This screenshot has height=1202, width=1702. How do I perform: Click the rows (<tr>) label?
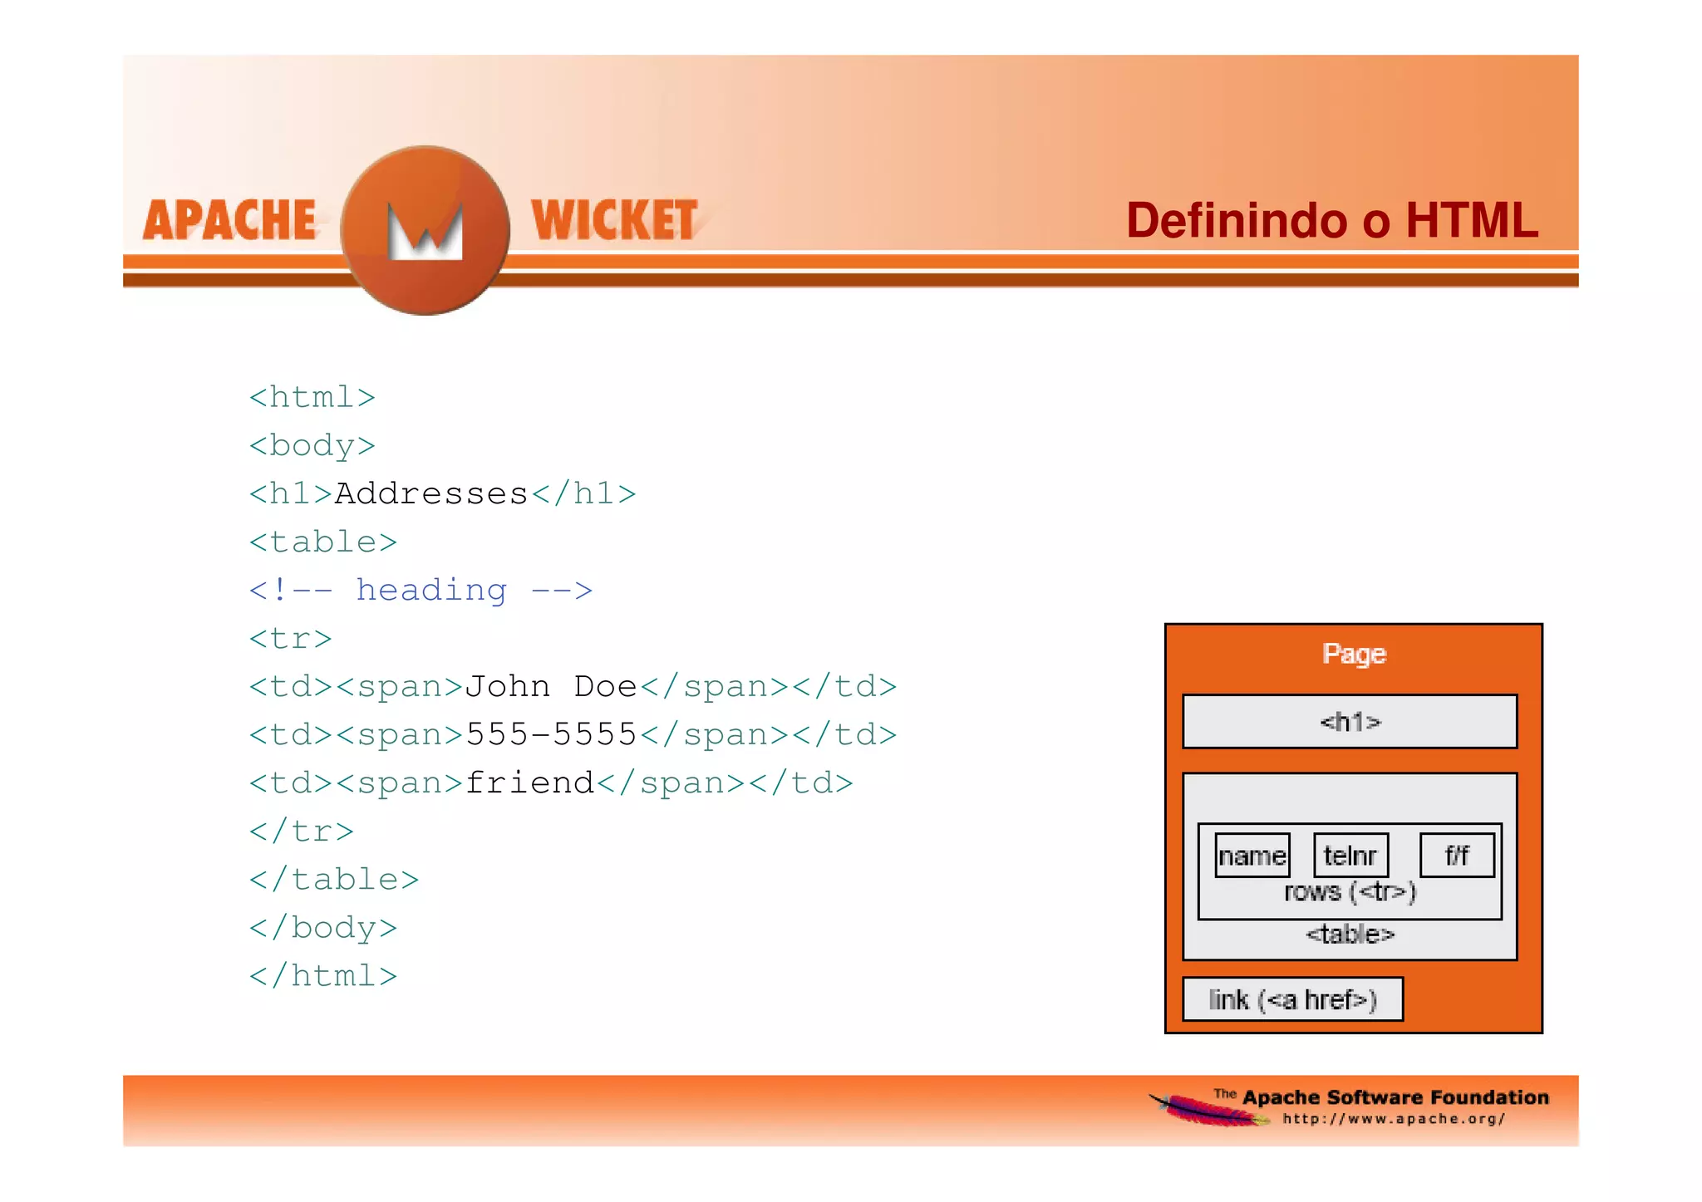(x=1350, y=892)
